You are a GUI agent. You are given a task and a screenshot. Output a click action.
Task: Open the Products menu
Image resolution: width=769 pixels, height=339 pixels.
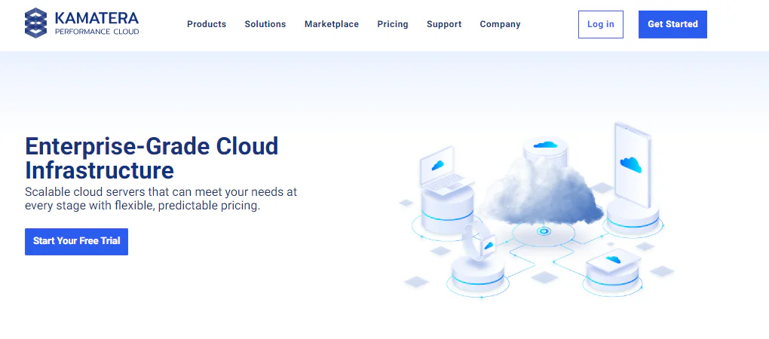pos(207,24)
